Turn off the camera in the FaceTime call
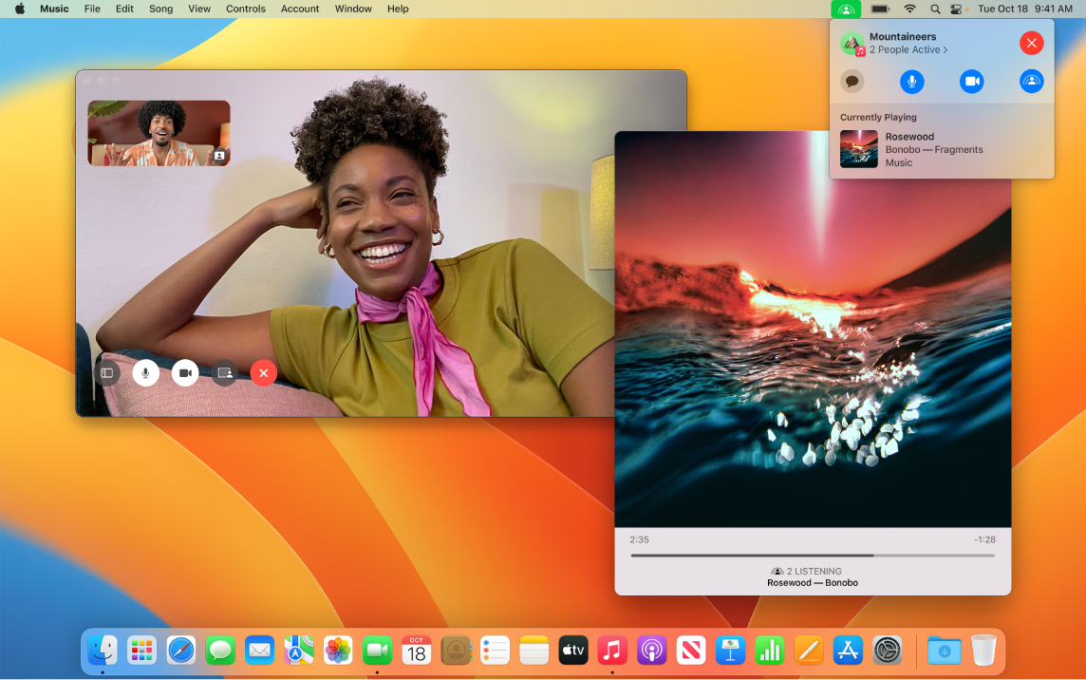1086x680 pixels. pos(185,373)
